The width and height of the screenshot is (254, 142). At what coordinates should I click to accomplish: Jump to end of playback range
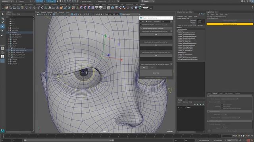(252, 136)
